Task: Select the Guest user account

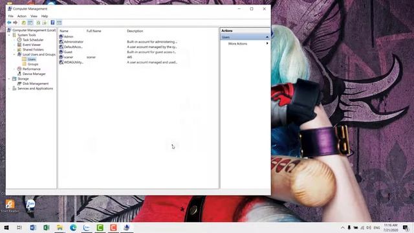Action: tap(68, 52)
